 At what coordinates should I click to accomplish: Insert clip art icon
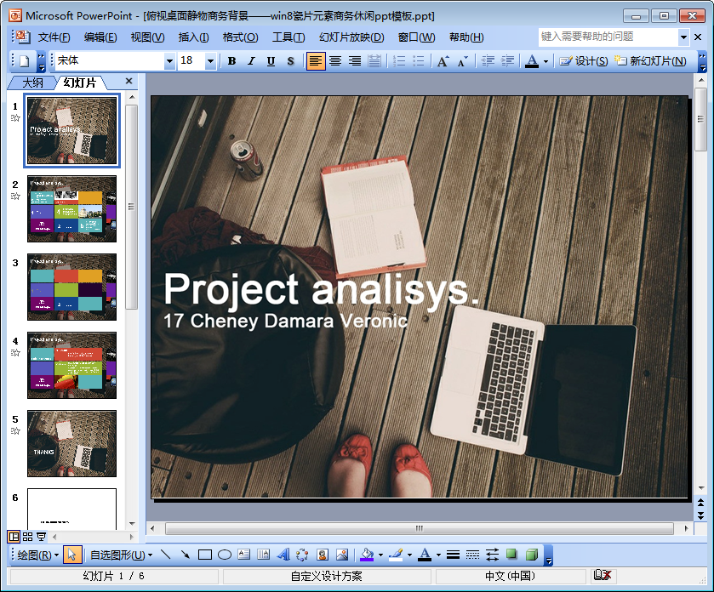323,555
